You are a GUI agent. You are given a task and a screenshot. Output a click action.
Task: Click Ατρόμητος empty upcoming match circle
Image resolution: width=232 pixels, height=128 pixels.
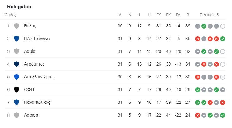tap(223, 64)
